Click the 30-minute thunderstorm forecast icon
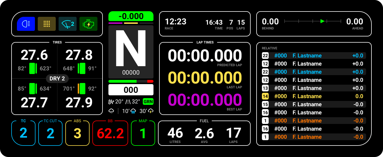383x157 pixels. [x=150, y=111]
